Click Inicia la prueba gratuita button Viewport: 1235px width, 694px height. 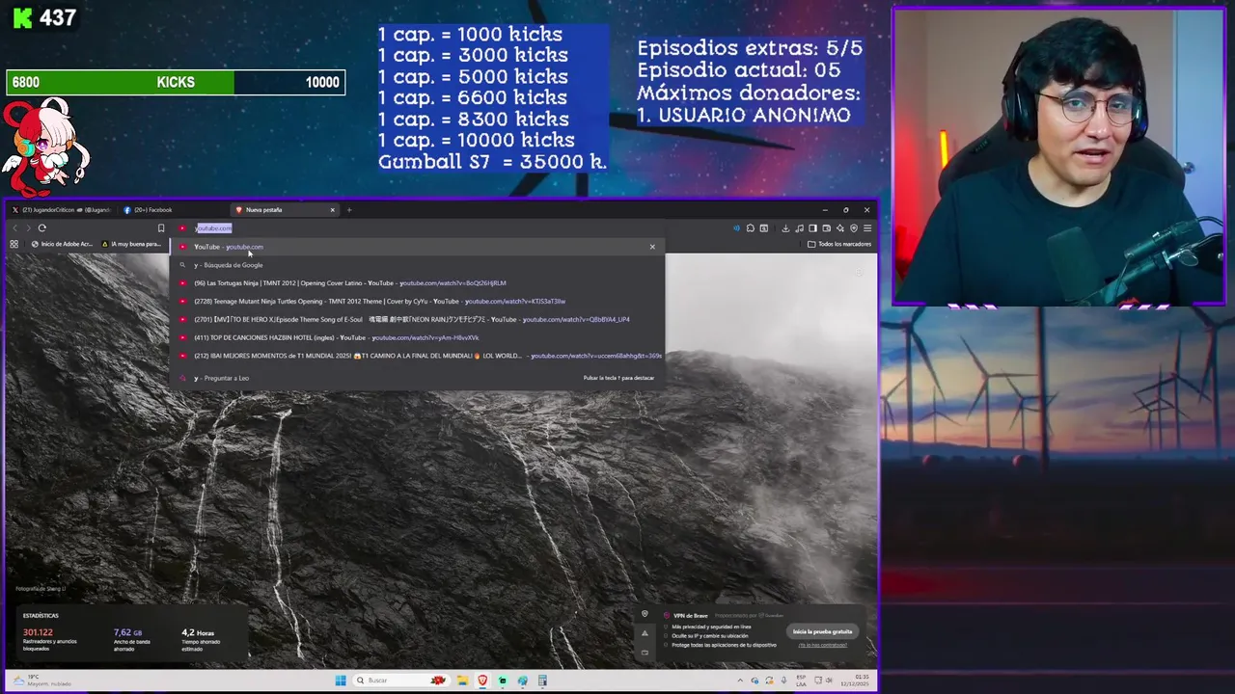(x=822, y=631)
